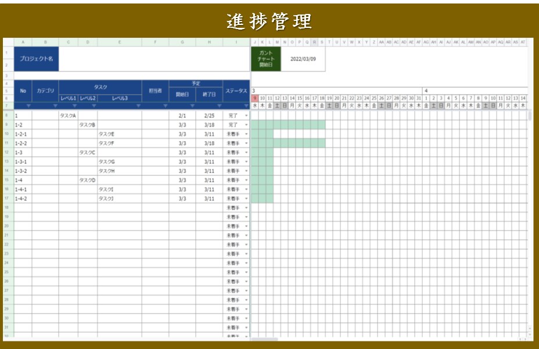Select the 2022/03/09 chart start date cell
This screenshot has width=539, height=349.
point(303,59)
